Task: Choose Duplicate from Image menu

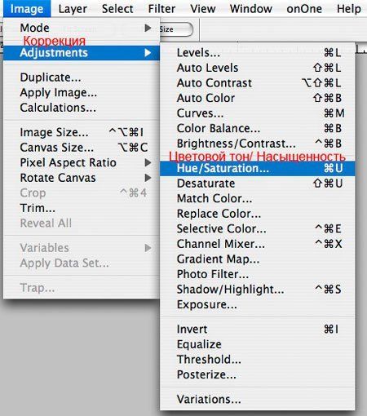Action: coord(82,77)
